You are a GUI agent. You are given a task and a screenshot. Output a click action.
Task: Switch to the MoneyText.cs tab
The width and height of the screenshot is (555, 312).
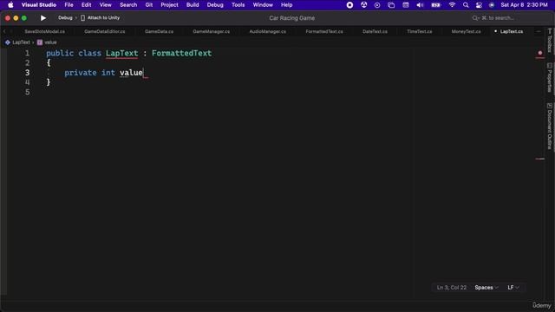(467, 31)
